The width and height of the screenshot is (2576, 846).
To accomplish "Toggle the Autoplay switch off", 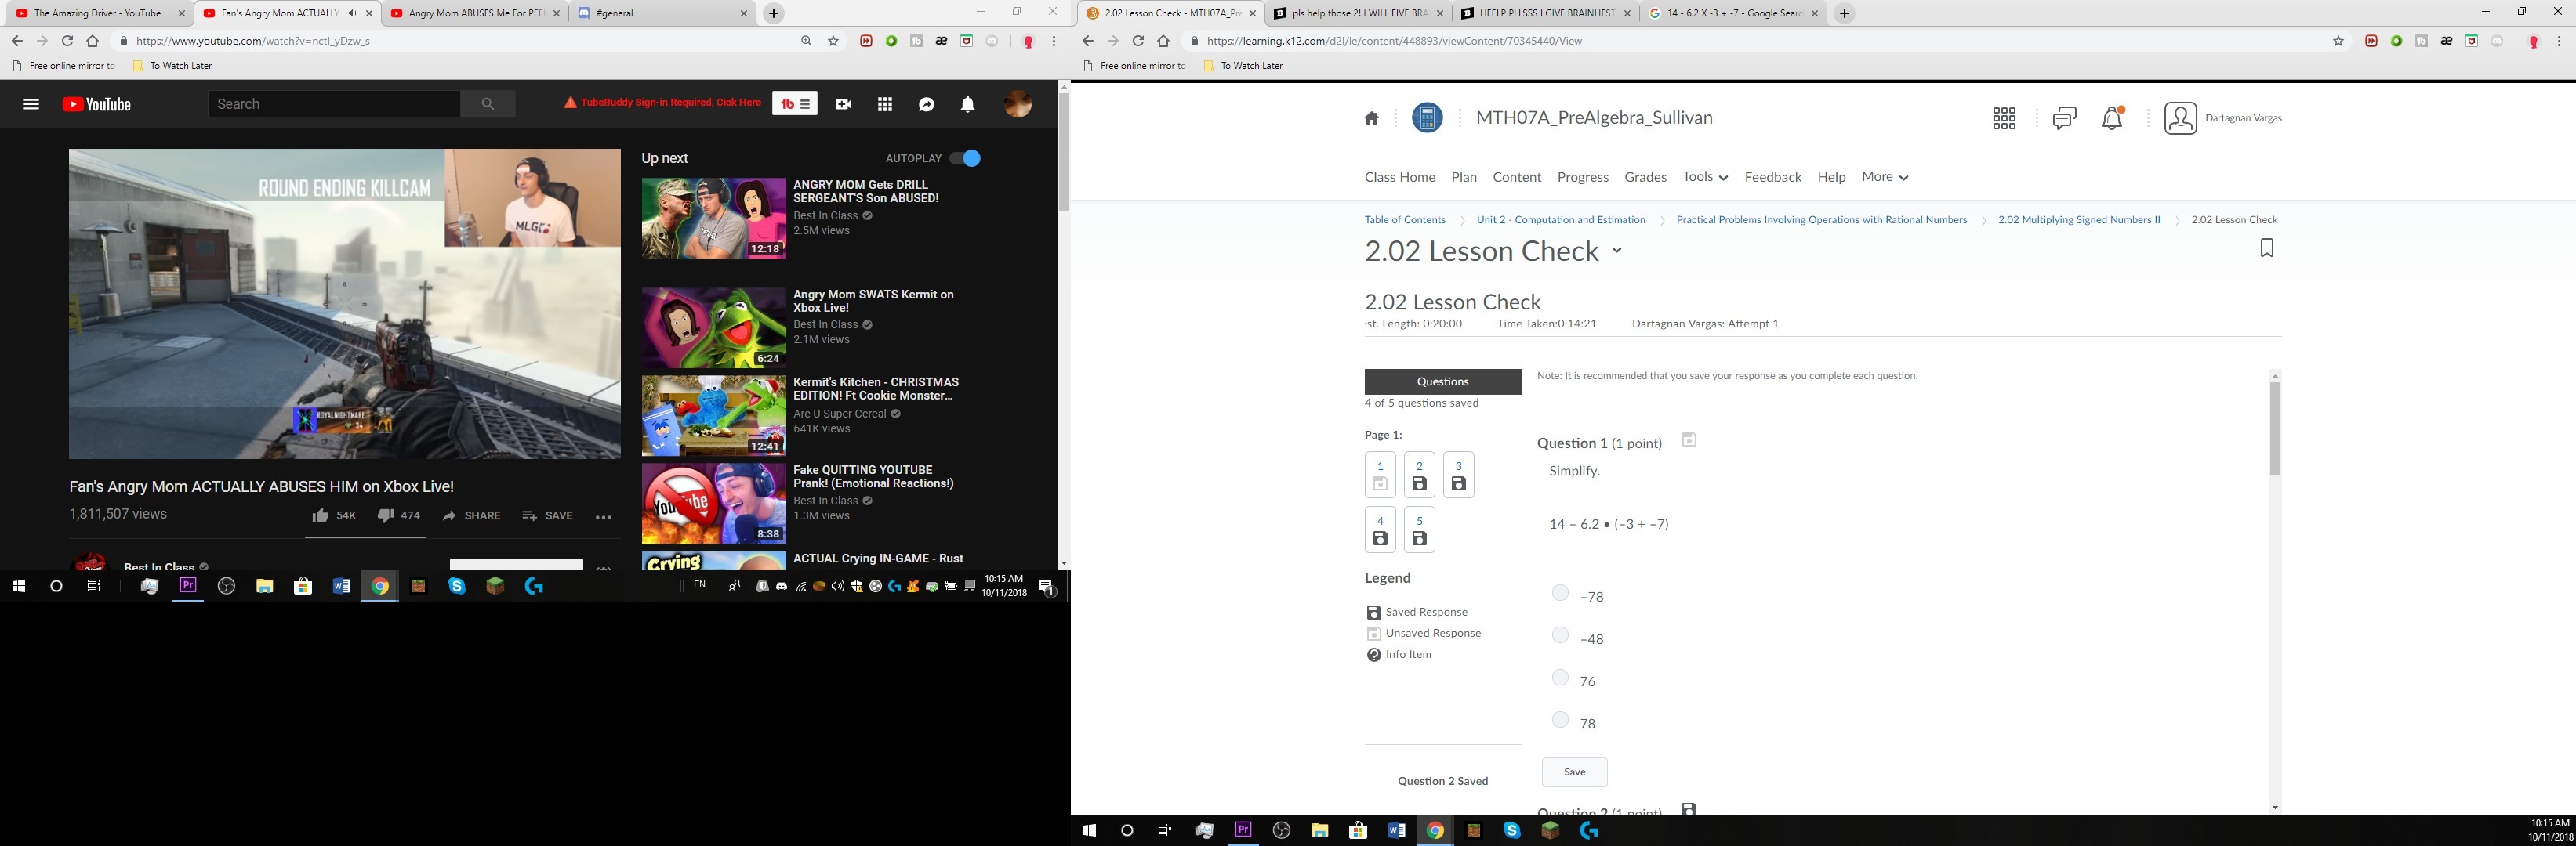I will pyautogui.click(x=965, y=157).
